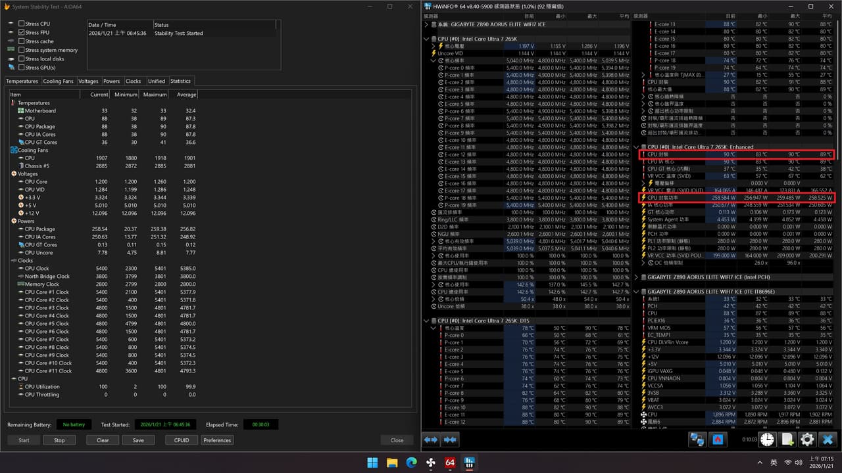Viewport: 842px width, 473px height.
Task: Click HWiNFO save log file icon
Action: (787, 439)
